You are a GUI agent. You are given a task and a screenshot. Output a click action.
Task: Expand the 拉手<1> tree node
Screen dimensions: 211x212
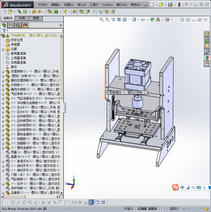pos(3,184)
